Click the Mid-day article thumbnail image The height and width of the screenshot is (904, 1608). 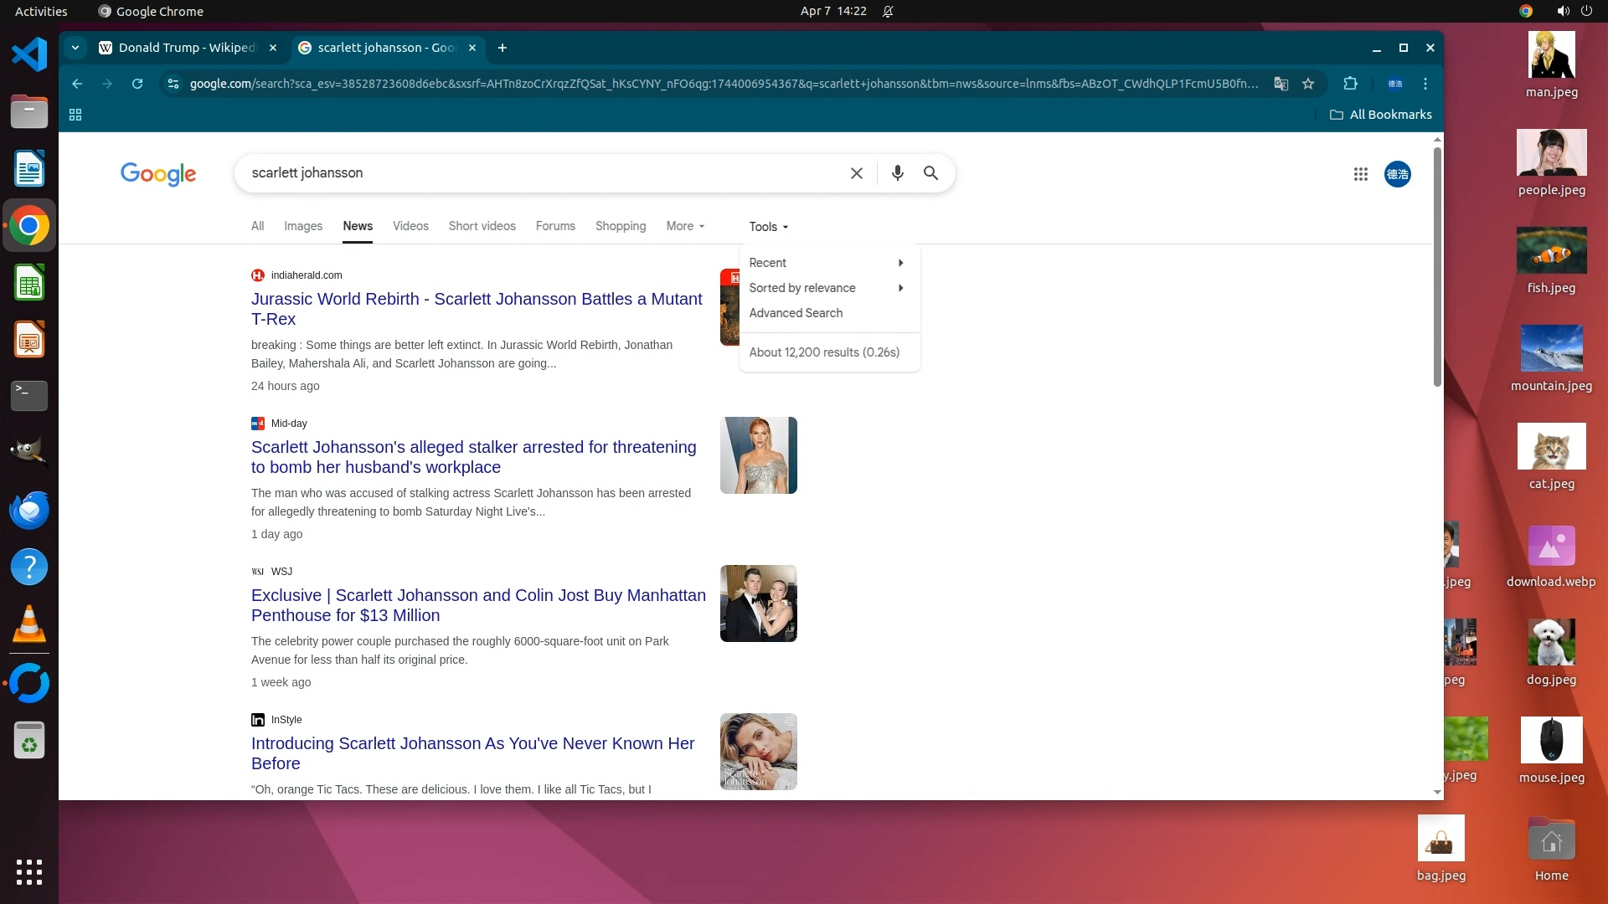click(758, 455)
